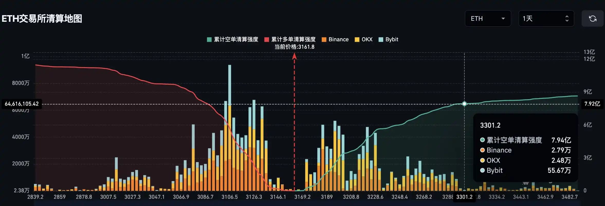
Task: Click x-axis label 3208.8
Action: pyautogui.click(x=351, y=197)
